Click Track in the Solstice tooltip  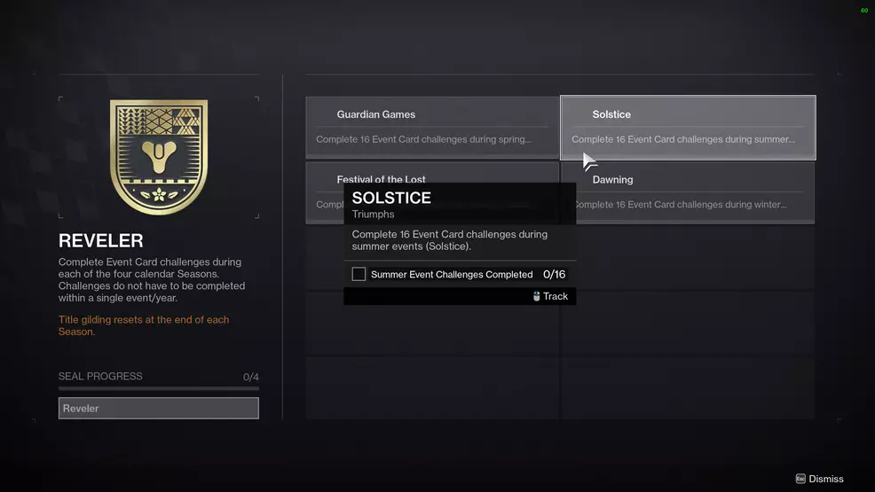(x=556, y=296)
